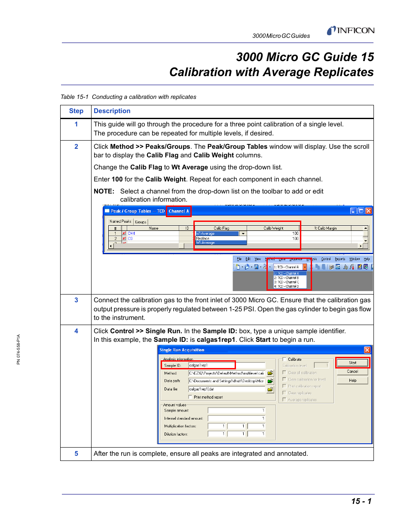
Task: Open the Help menu
Action: point(367,259)
